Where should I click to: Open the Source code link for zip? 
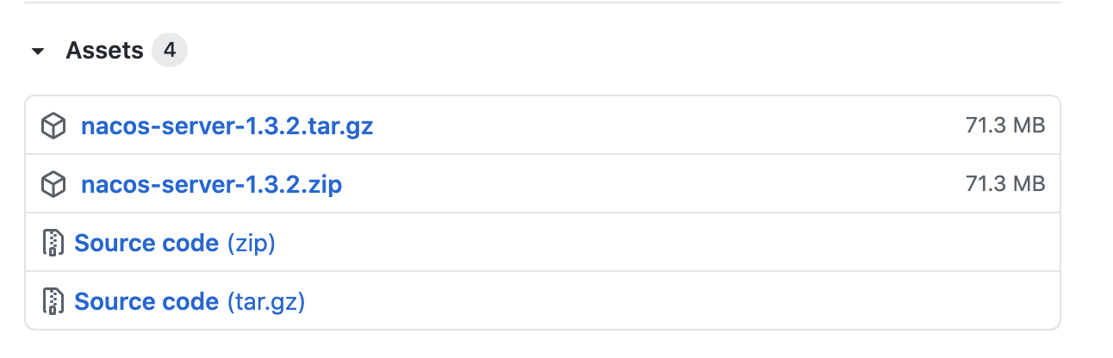[146, 244]
